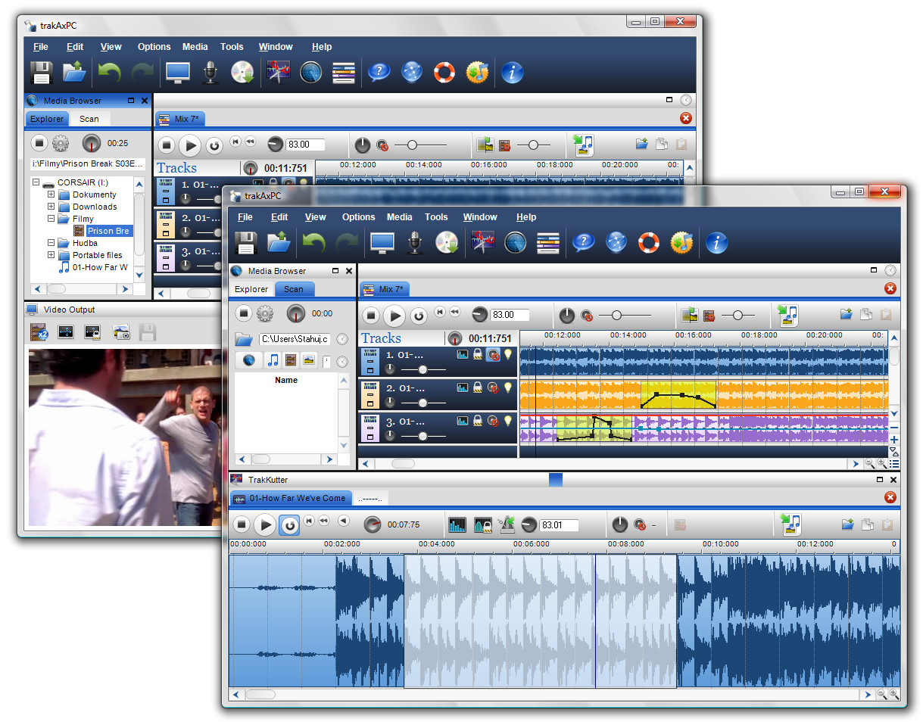Filter music files in front Media Browser

(273, 360)
